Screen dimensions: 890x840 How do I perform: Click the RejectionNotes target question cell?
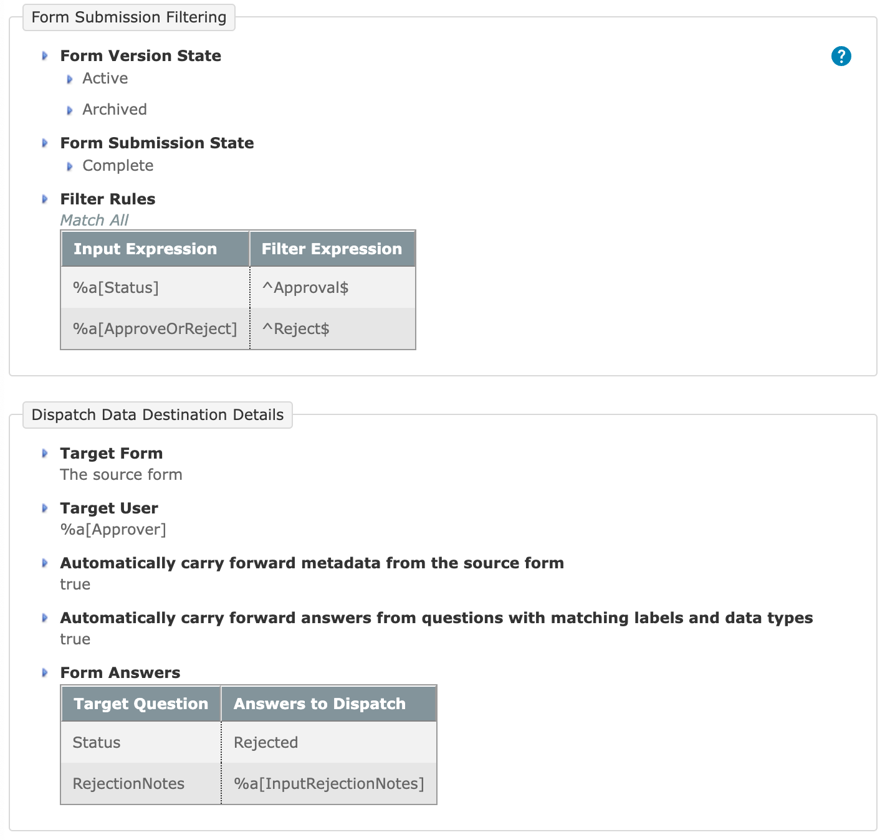pyautogui.click(x=141, y=783)
